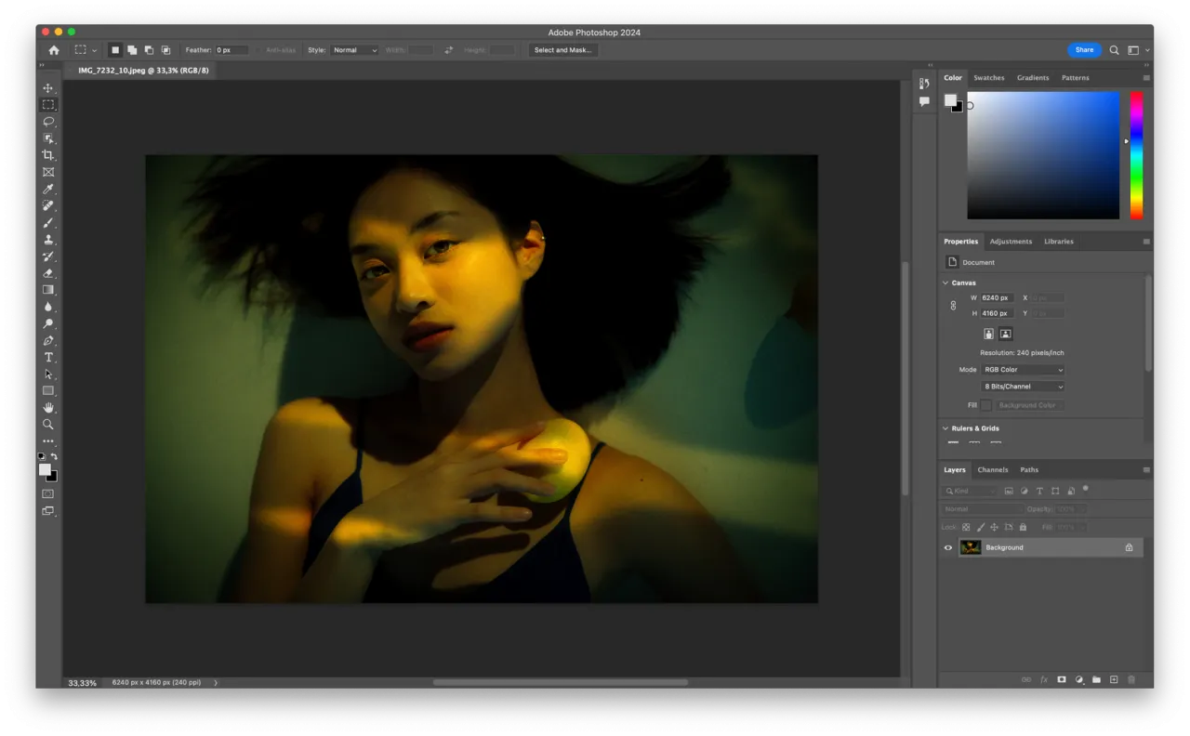Toggle lock transparent pixels
The width and height of the screenshot is (1190, 736).
pyautogui.click(x=966, y=527)
